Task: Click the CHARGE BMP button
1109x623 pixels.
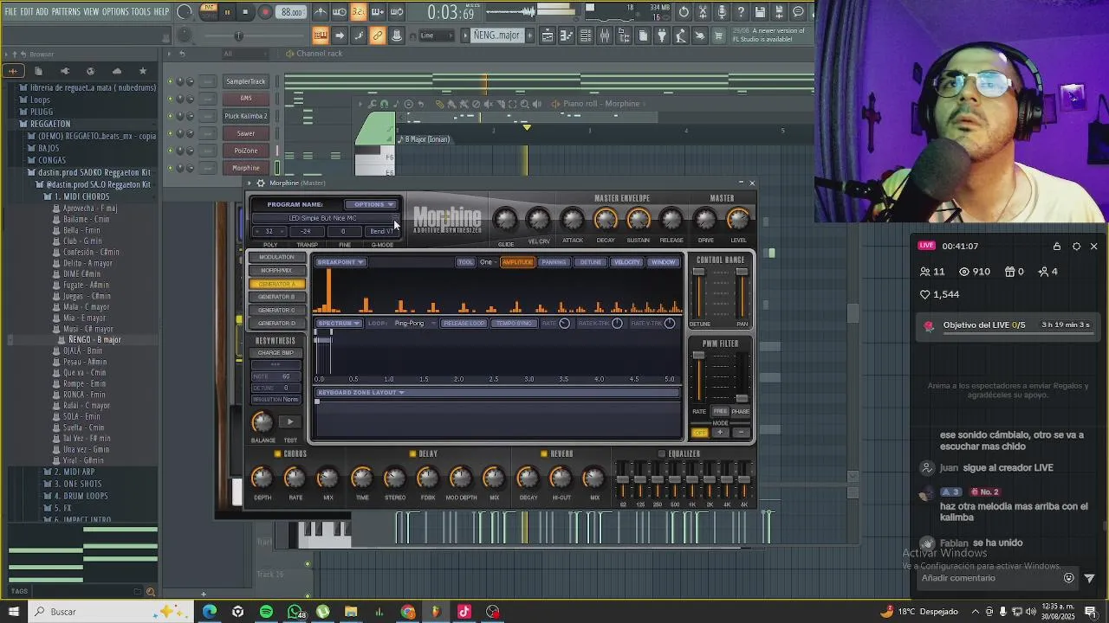Action: [276, 353]
